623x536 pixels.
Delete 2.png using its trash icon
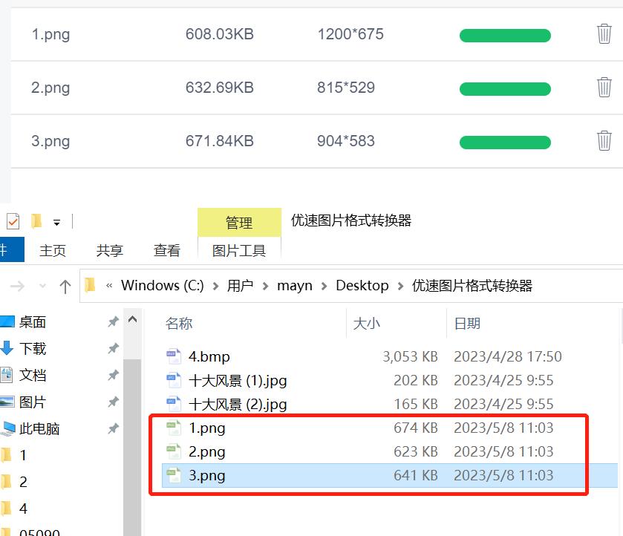[604, 88]
